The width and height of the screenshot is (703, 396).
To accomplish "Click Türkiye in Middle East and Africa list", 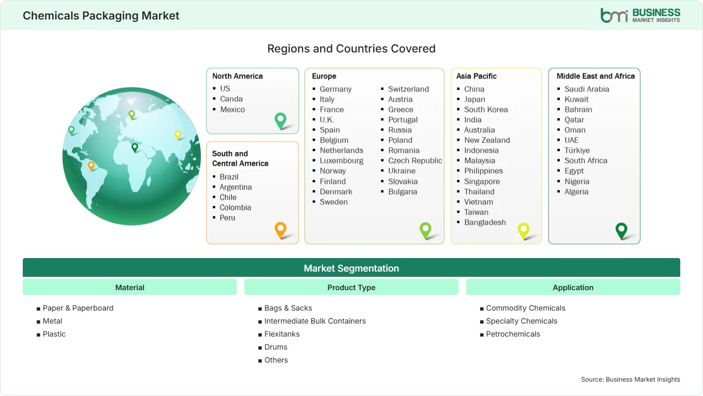I will (x=577, y=150).
